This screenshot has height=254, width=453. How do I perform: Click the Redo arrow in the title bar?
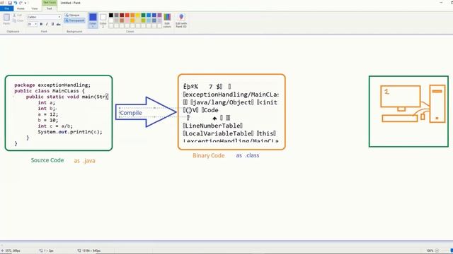[x=21, y=3]
